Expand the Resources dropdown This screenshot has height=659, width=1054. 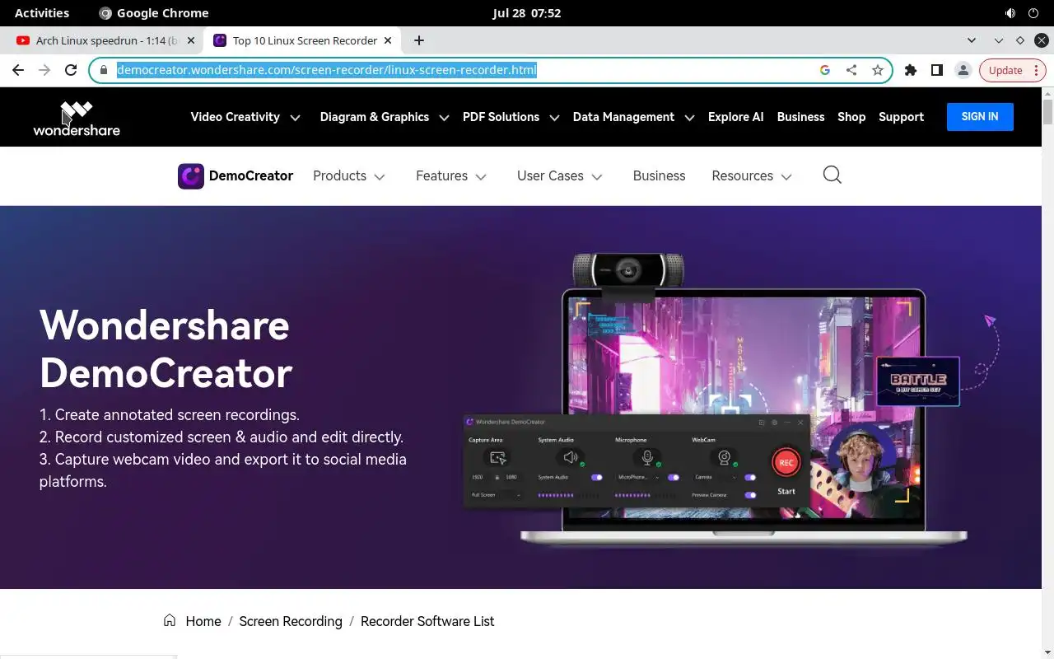pyautogui.click(x=752, y=175)
